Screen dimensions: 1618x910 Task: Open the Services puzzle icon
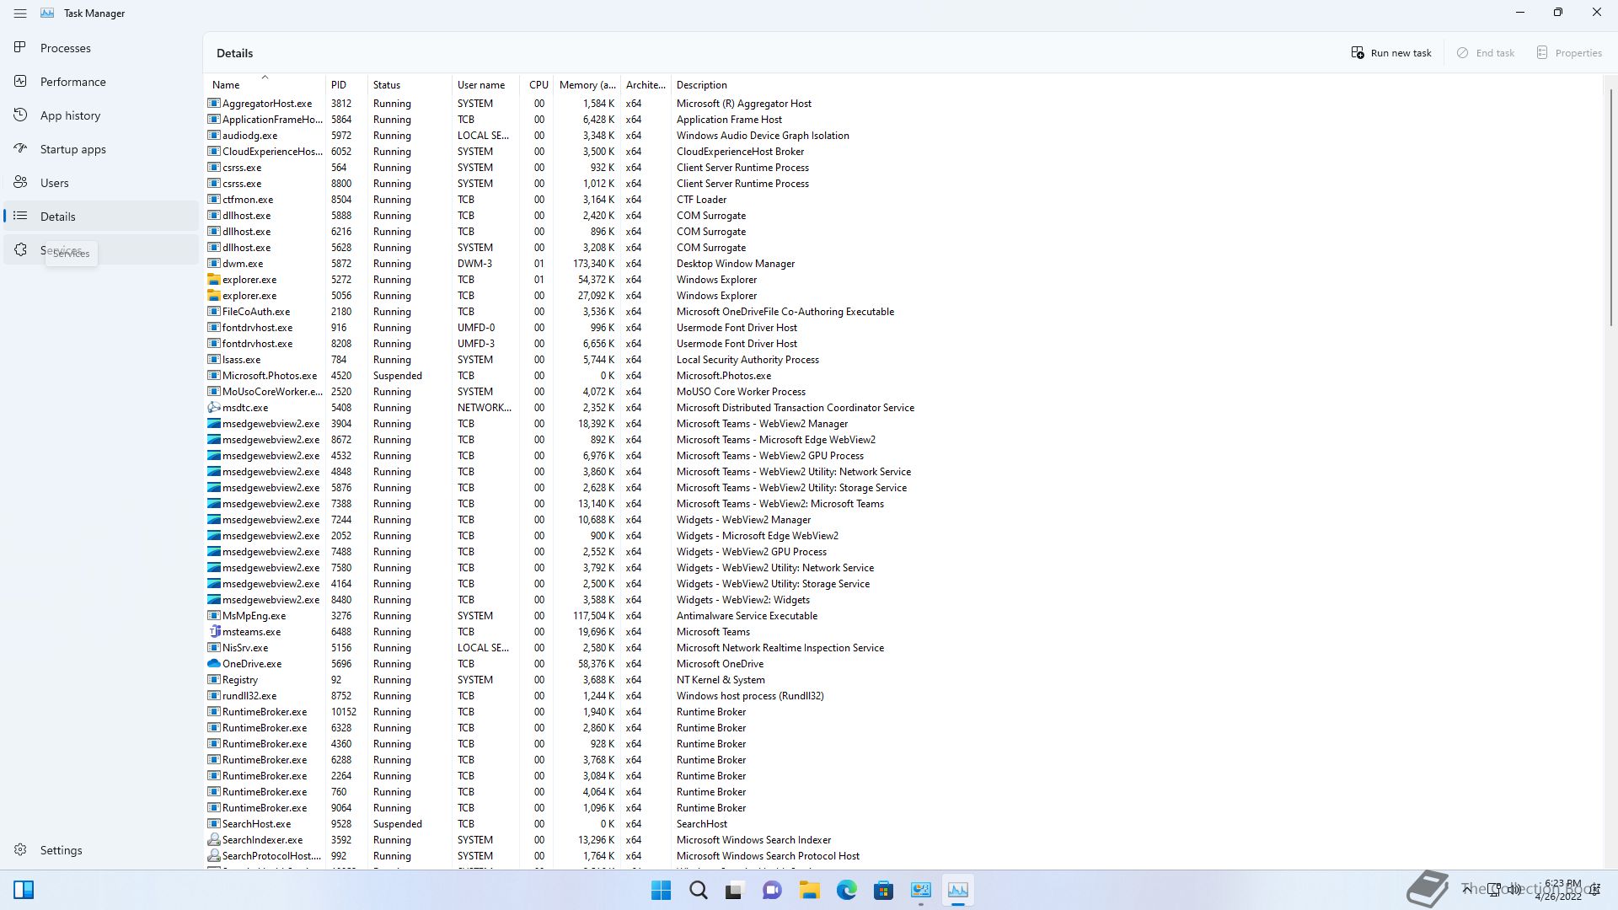[20, 250]
